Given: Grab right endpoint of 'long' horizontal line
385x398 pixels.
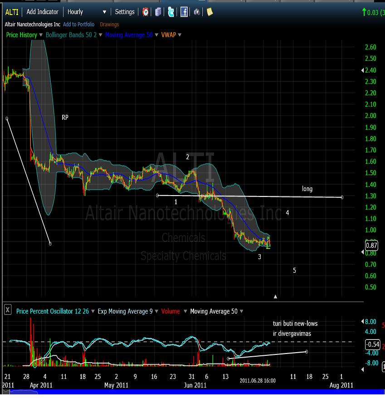Looking at the screenshot, I should pyautogui.click(x=342, y=197).
